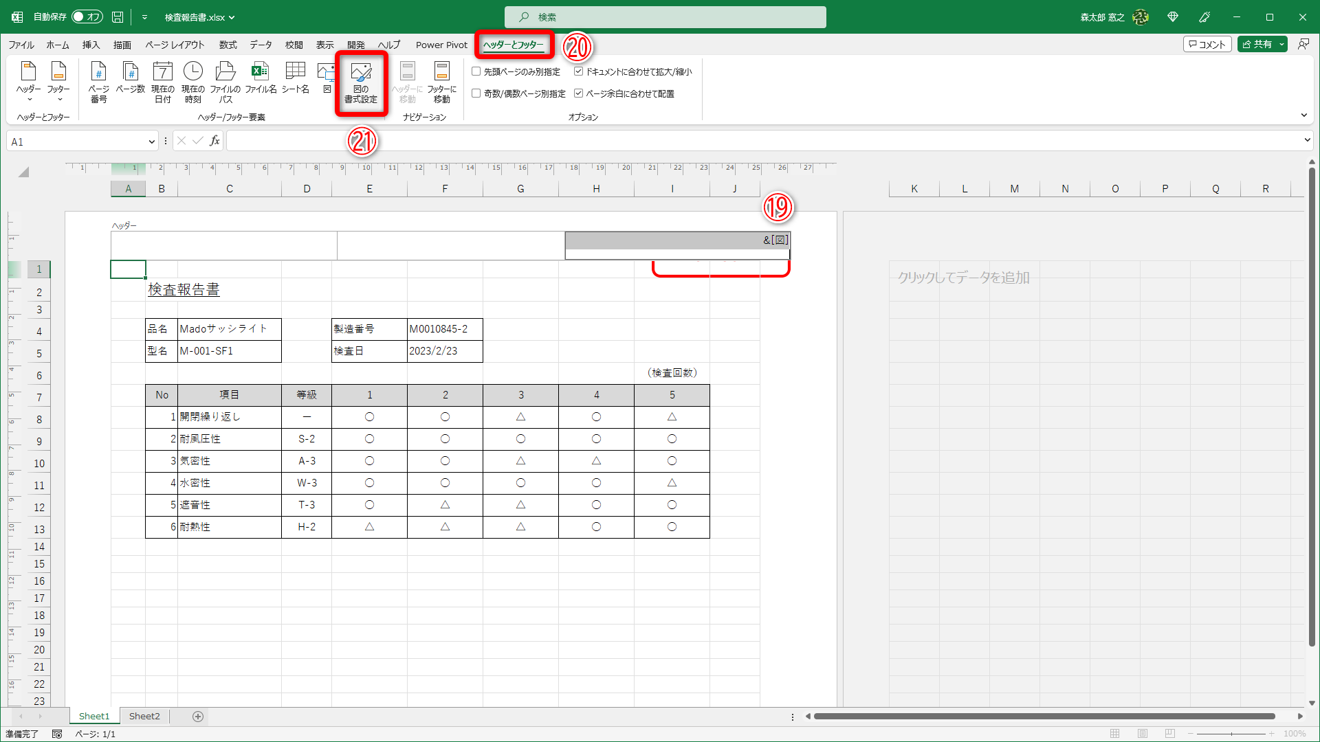Open 図の書式設定 picture format
The height and width of the screenshot is (742, 1320).
tap(361, 82)
